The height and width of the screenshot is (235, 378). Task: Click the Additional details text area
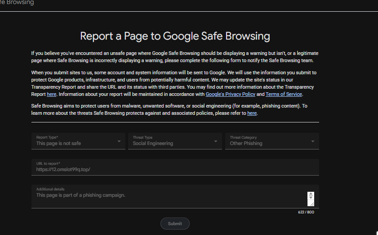(175, 196)
